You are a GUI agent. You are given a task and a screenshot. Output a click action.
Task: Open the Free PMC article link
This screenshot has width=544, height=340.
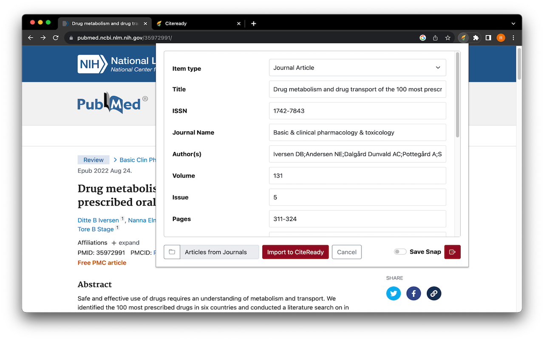point(102,263)
